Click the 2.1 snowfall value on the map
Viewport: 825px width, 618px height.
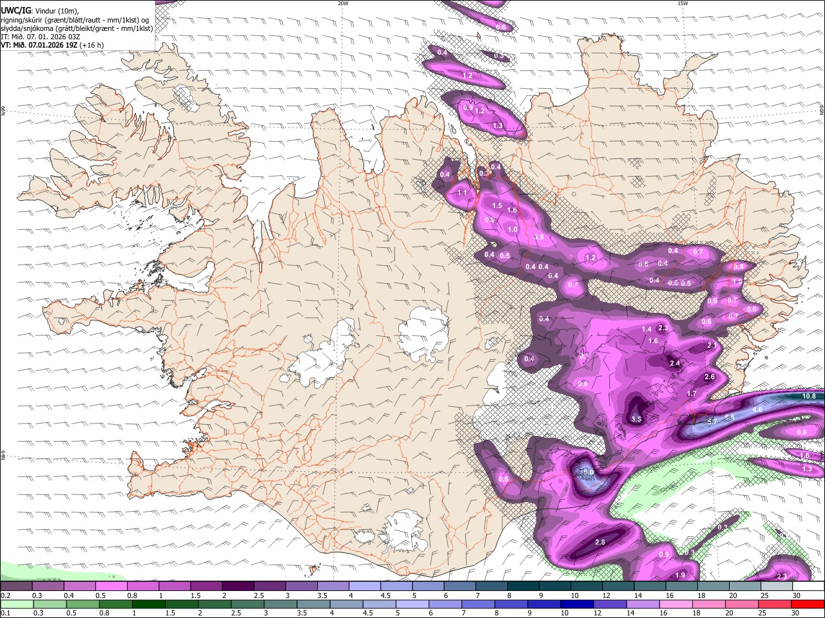pos(712,345)
